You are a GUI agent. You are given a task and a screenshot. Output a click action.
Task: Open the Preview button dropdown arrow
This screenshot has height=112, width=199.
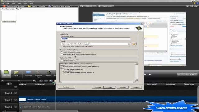coord(74,87)
